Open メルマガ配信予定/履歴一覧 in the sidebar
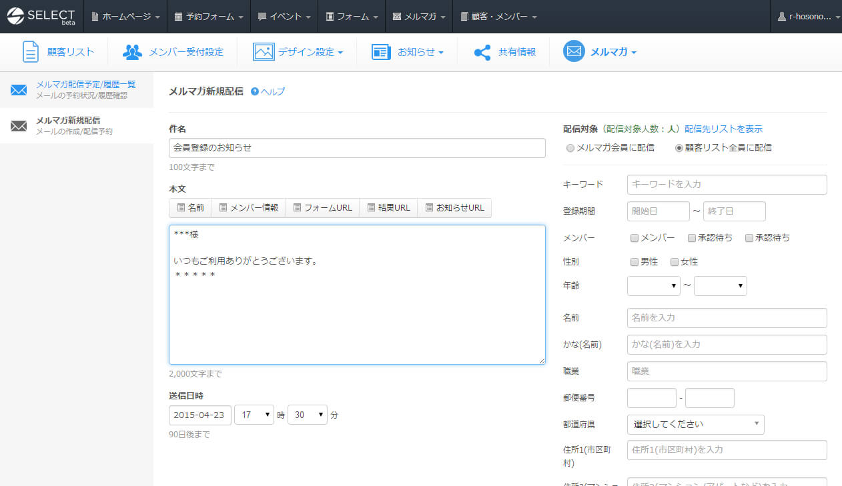 point(85,85)
